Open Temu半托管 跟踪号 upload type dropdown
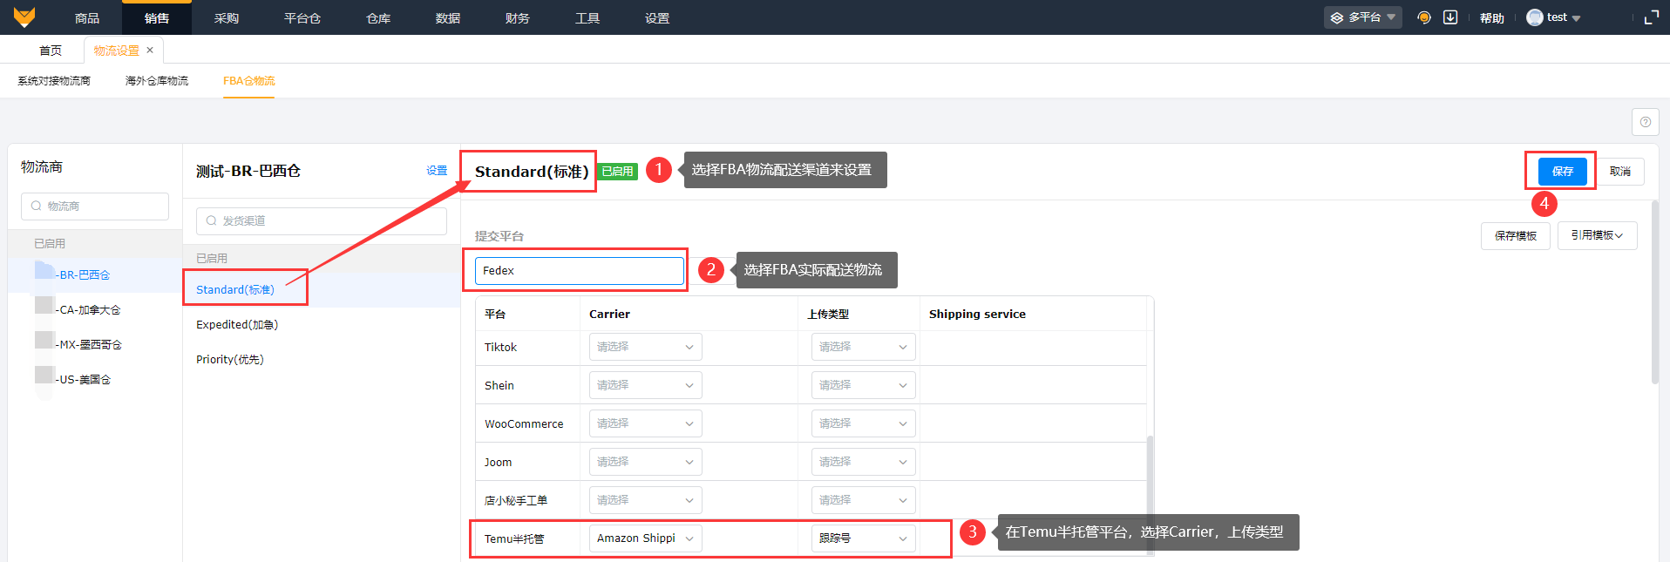 864,538
